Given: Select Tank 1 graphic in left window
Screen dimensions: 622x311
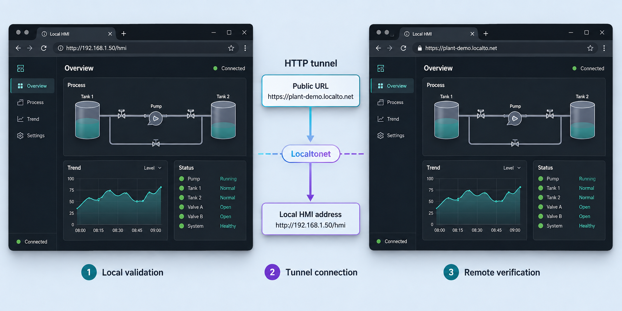Looking at the screenshot, I should tap(87, 120).
